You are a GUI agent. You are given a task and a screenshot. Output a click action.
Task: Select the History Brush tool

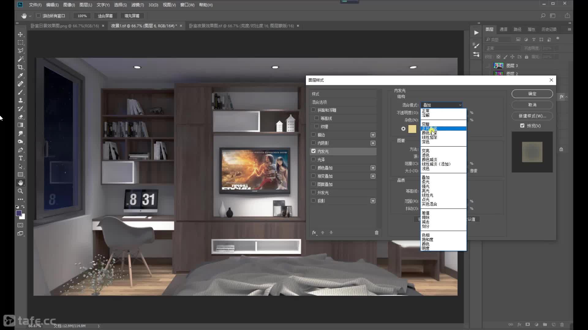coord(21,108)
